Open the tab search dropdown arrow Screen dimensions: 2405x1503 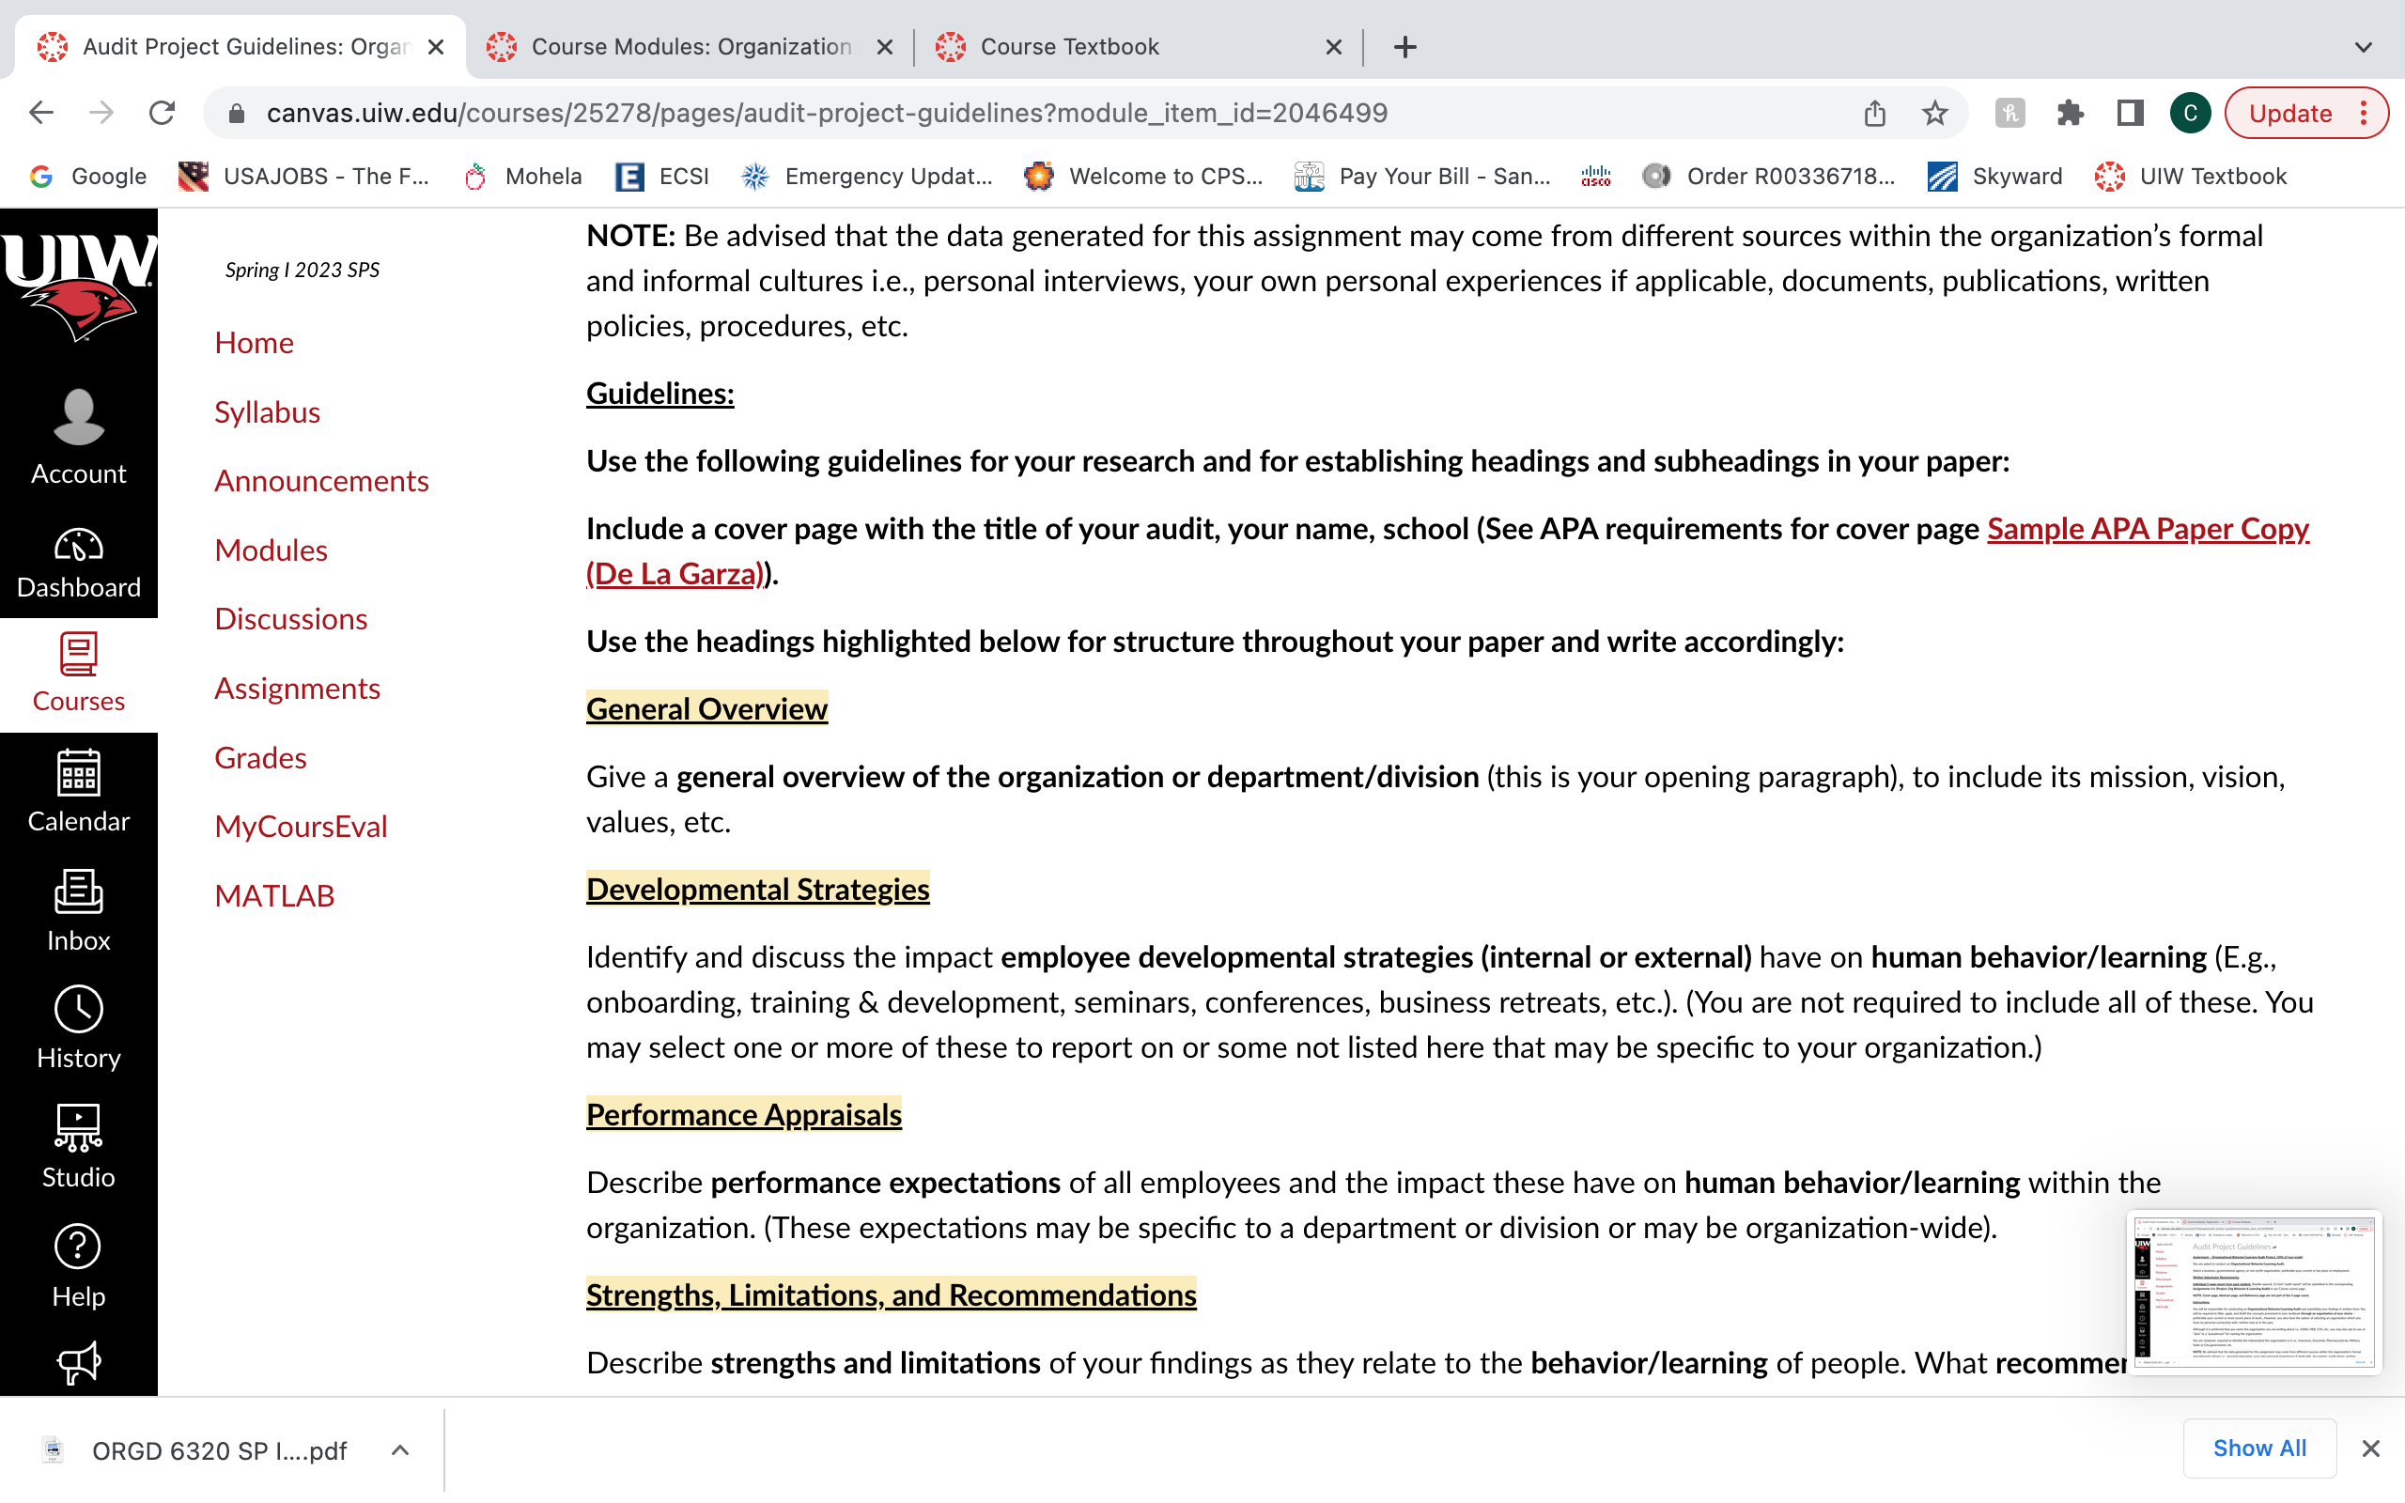2364,47
